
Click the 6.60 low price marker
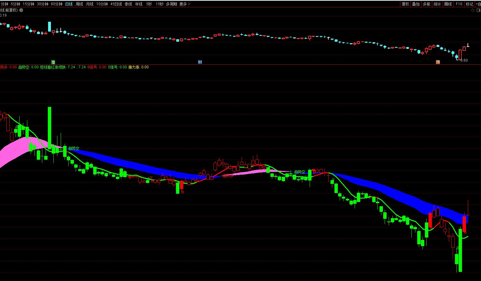click(464, 60)
